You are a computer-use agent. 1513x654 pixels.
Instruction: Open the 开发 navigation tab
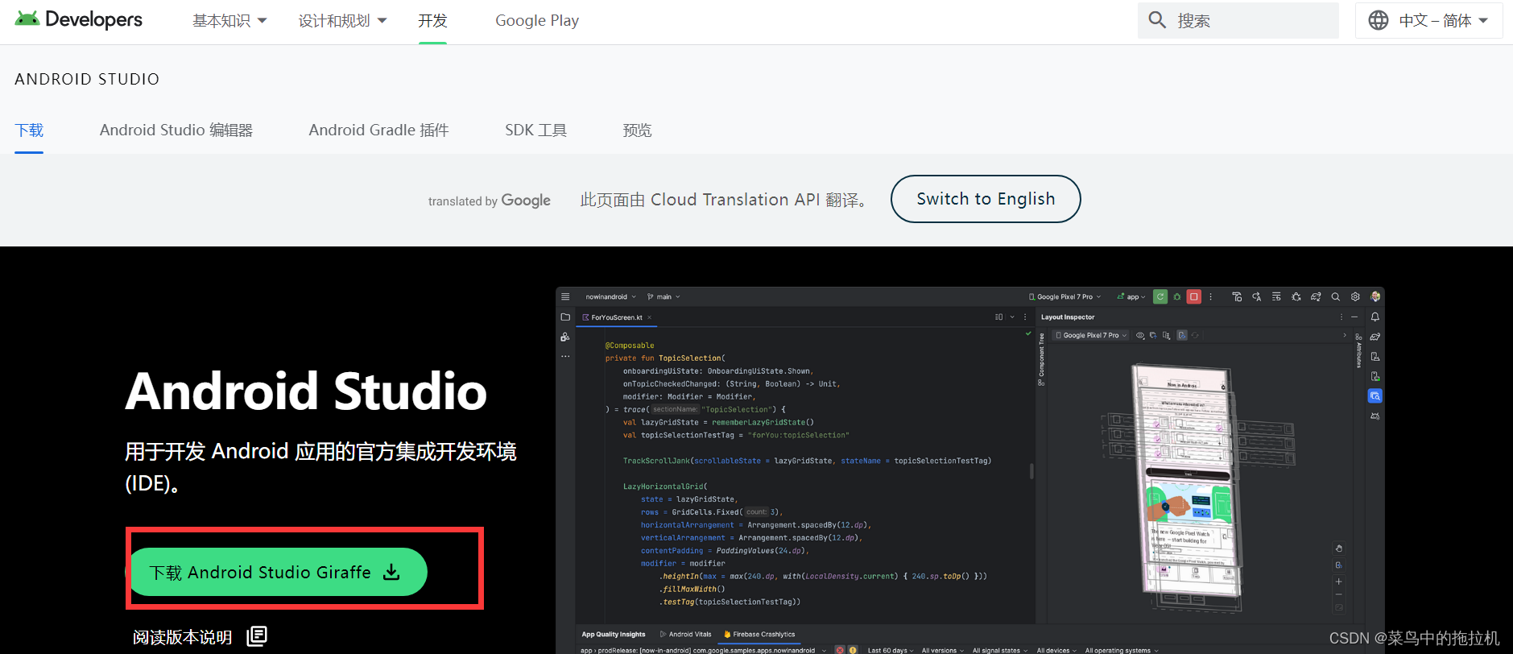pyautogui.click(x=432, y=21)
